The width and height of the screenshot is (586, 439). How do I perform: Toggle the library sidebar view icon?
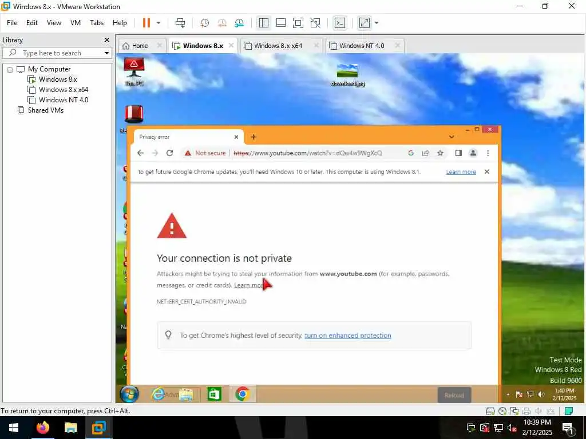coord(263,23)
